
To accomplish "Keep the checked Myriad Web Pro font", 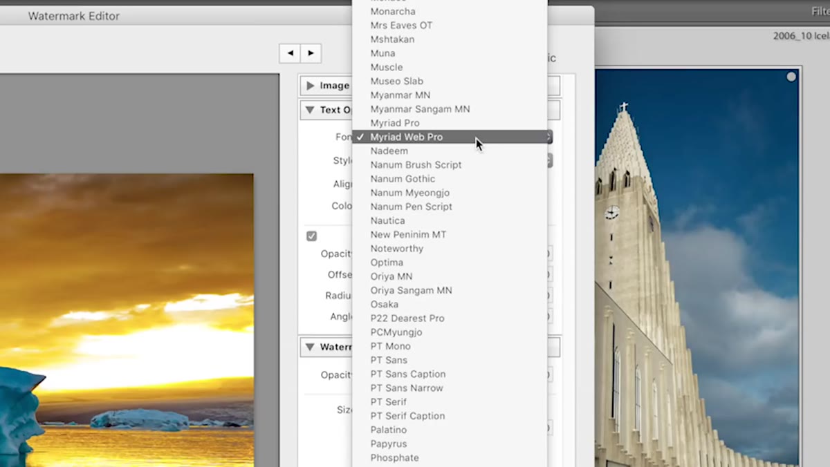I will [450, 137].
